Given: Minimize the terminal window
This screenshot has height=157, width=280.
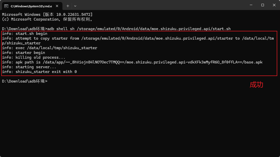Looking at the screenshot, I should pos(251,5).
